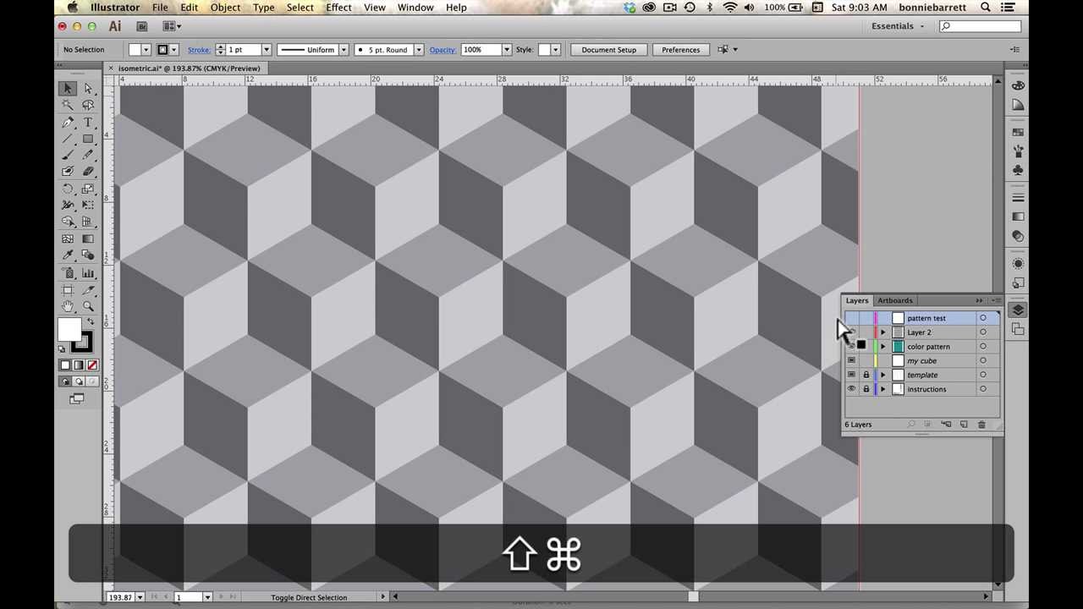Target the pattern test layer circle

pyautogui.click(x=982, y=318)
